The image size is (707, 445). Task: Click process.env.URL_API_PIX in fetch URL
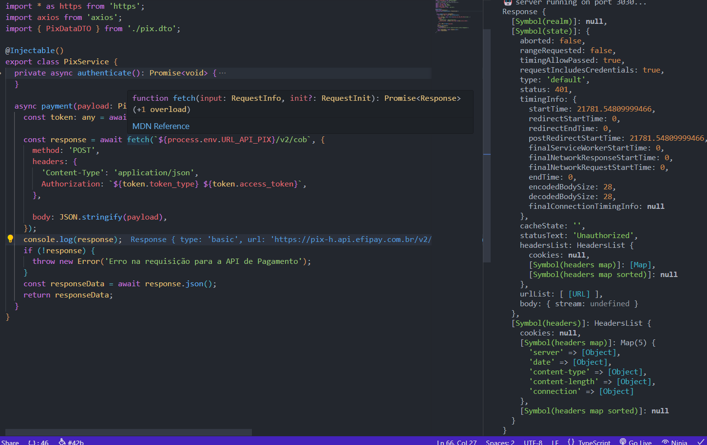tap(219, 140)
